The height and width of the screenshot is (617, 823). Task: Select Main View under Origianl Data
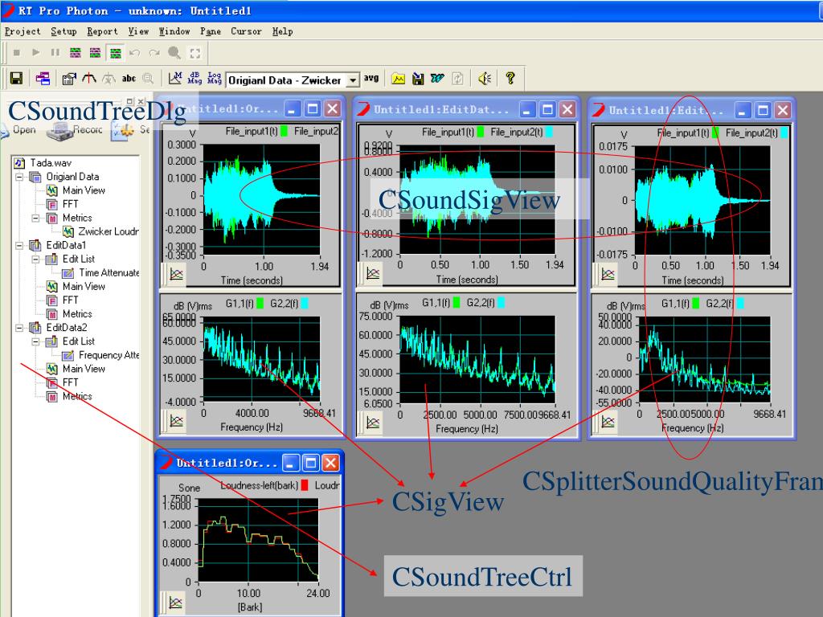coord(84,190)
